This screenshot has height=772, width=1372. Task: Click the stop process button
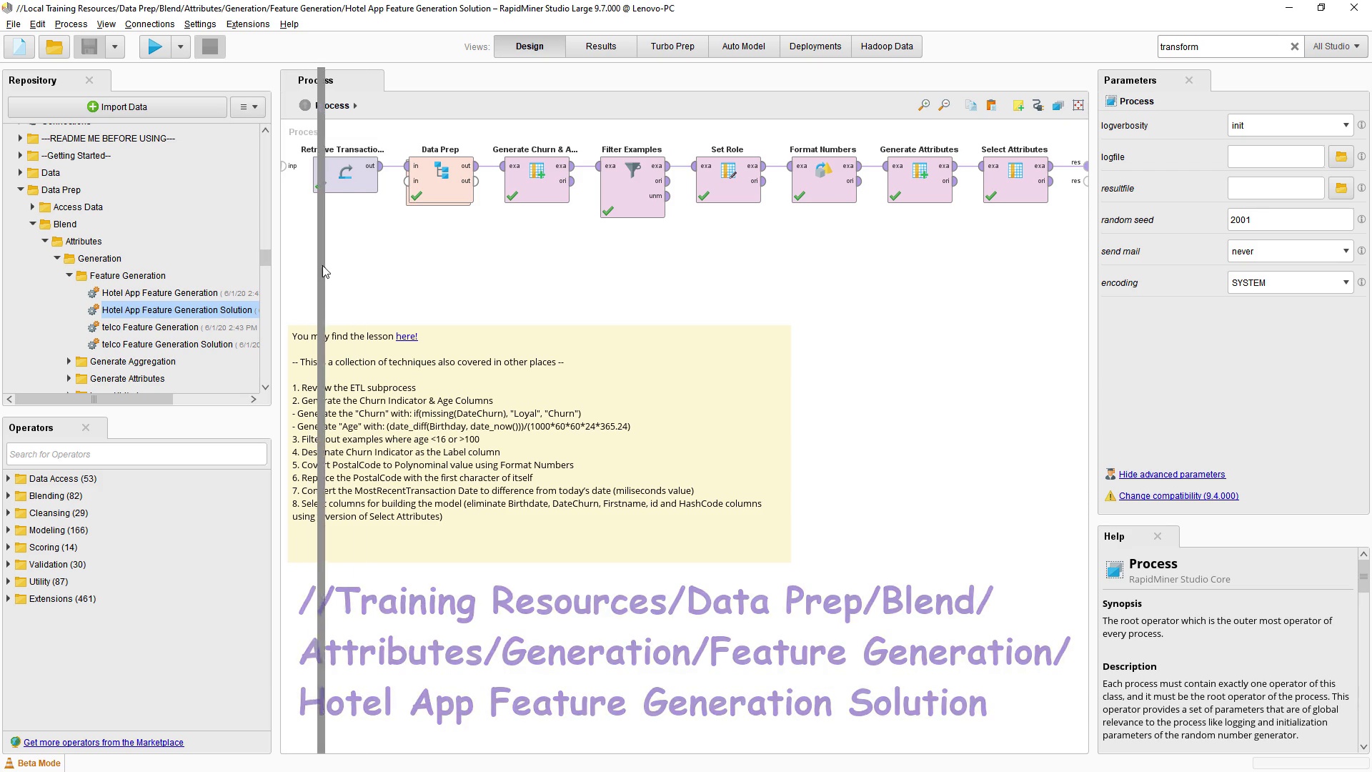pyautogui.click(x=210, y=47)
